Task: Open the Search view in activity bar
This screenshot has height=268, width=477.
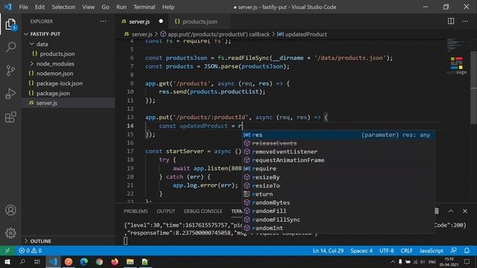Action: (x=10, y=47)
